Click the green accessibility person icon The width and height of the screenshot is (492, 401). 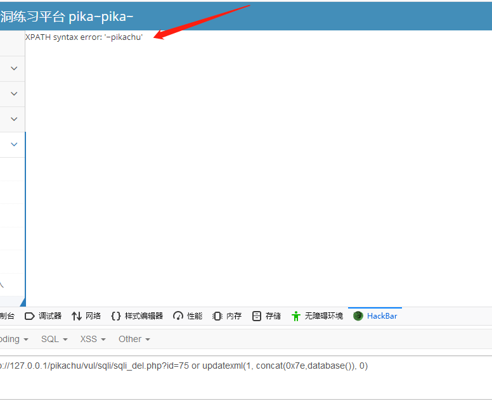(295, 316)
